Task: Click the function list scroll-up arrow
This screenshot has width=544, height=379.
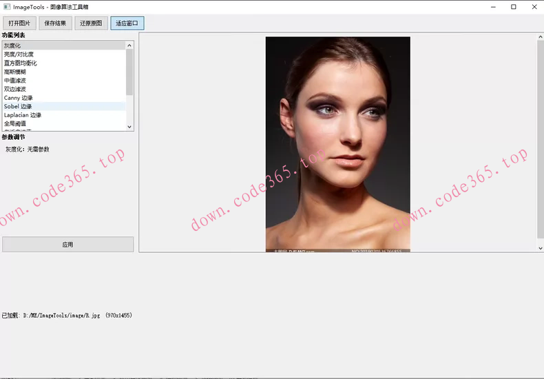Action: [x=129, y=45]
